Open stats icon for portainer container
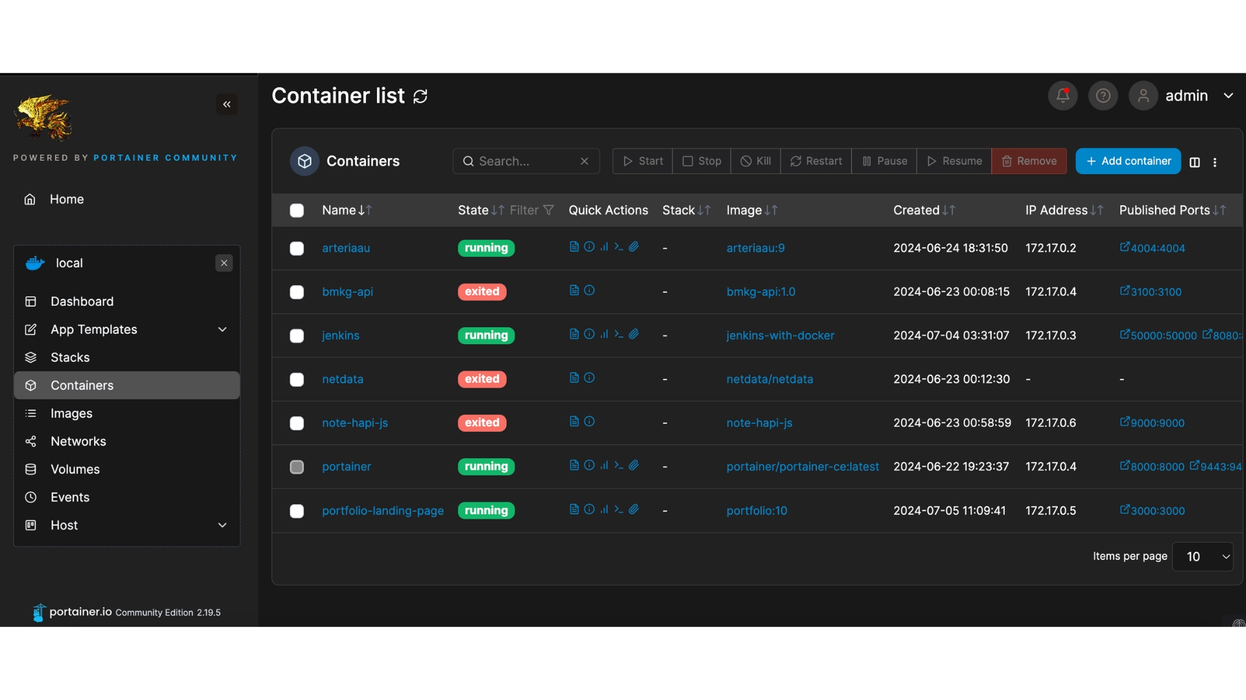Viewport: 1246px width, 700px height. pos(604,465)
